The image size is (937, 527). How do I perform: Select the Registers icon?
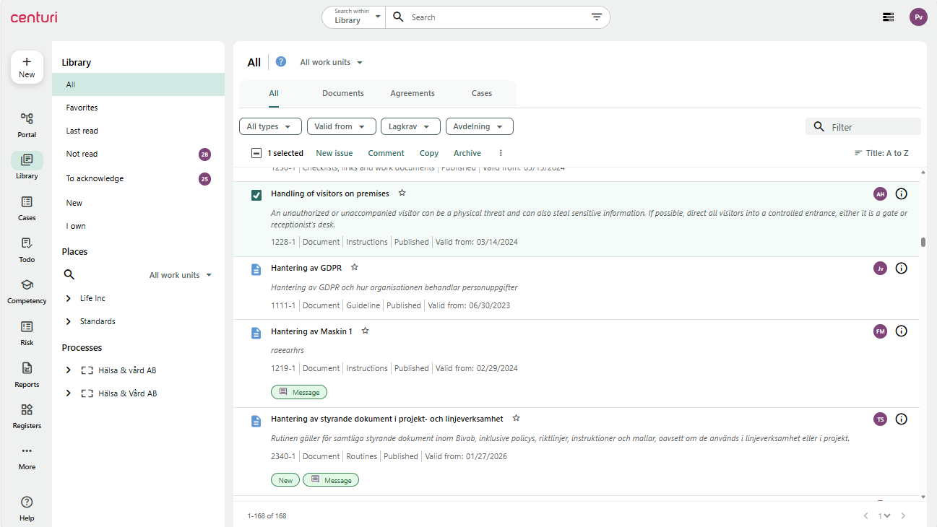click(27, 414)
